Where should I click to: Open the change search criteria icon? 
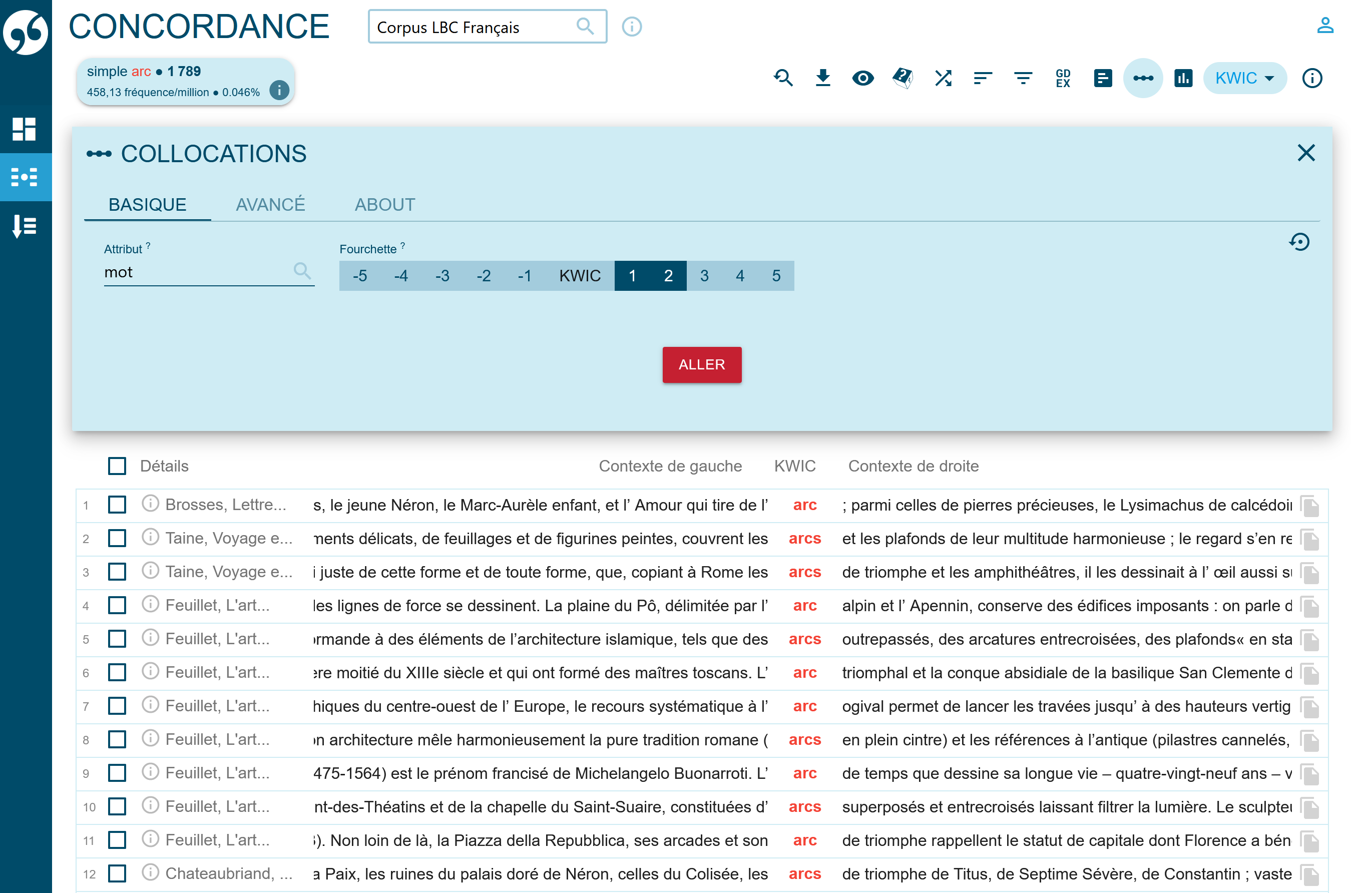click(783, 78)
